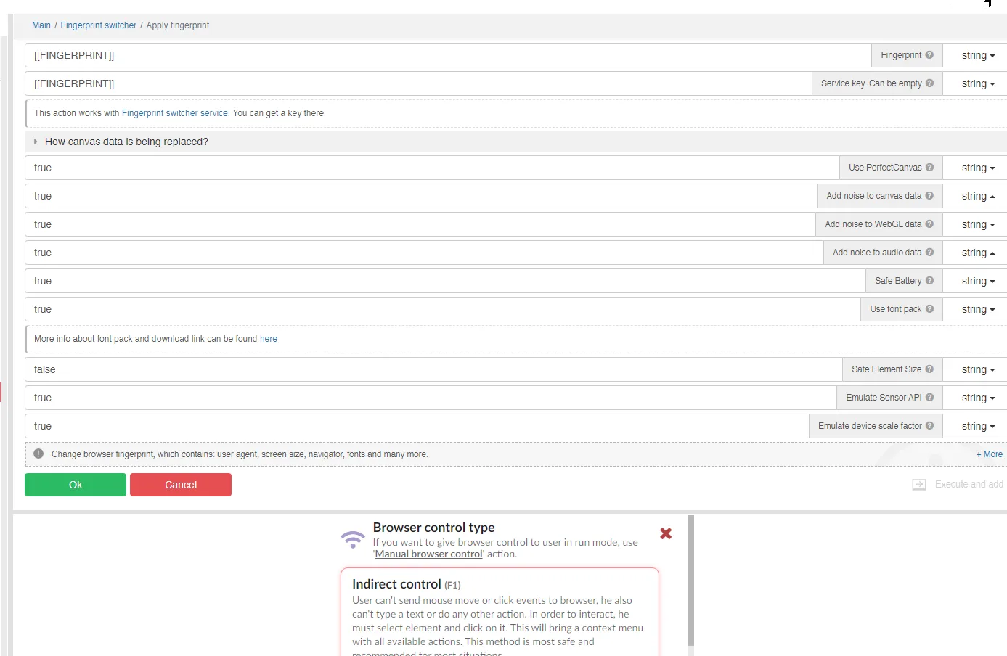Screen dimensions: 1007x656
Task: Click the Execute and add arrow icon
Action: point(919,485)
